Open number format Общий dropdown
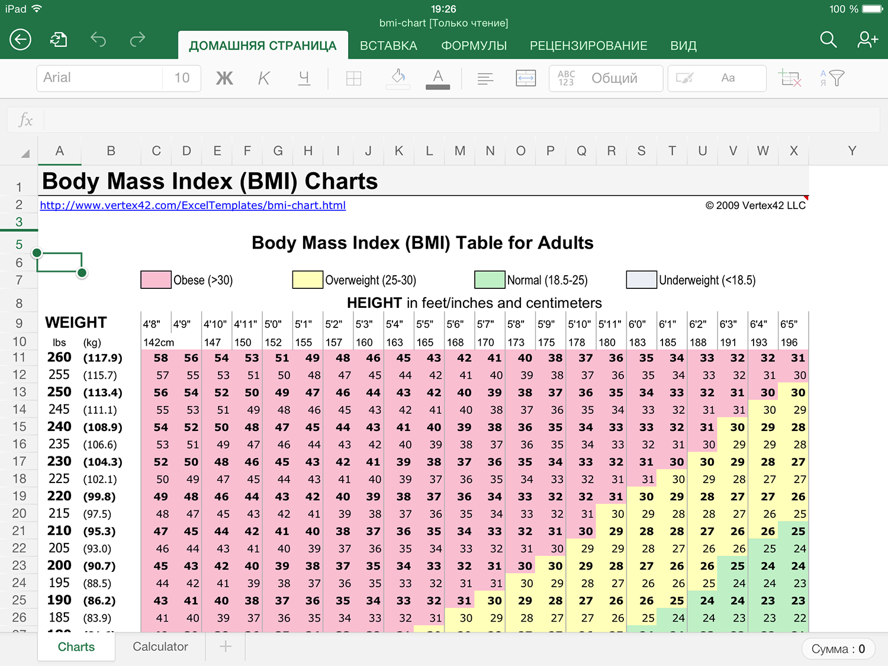 point(606,78)
